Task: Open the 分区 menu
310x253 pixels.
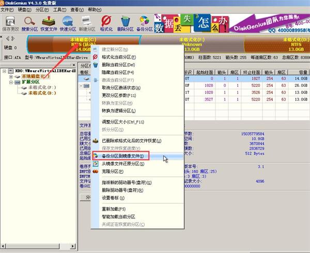Action: 42,10
